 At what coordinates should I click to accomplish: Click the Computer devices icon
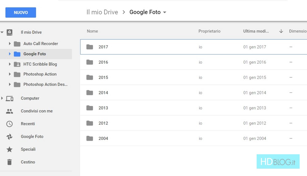[10, 99]
